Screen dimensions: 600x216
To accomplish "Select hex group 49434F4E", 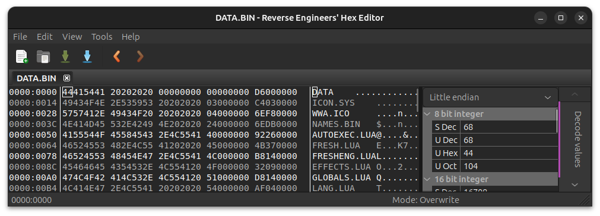I will click(84, 103).
